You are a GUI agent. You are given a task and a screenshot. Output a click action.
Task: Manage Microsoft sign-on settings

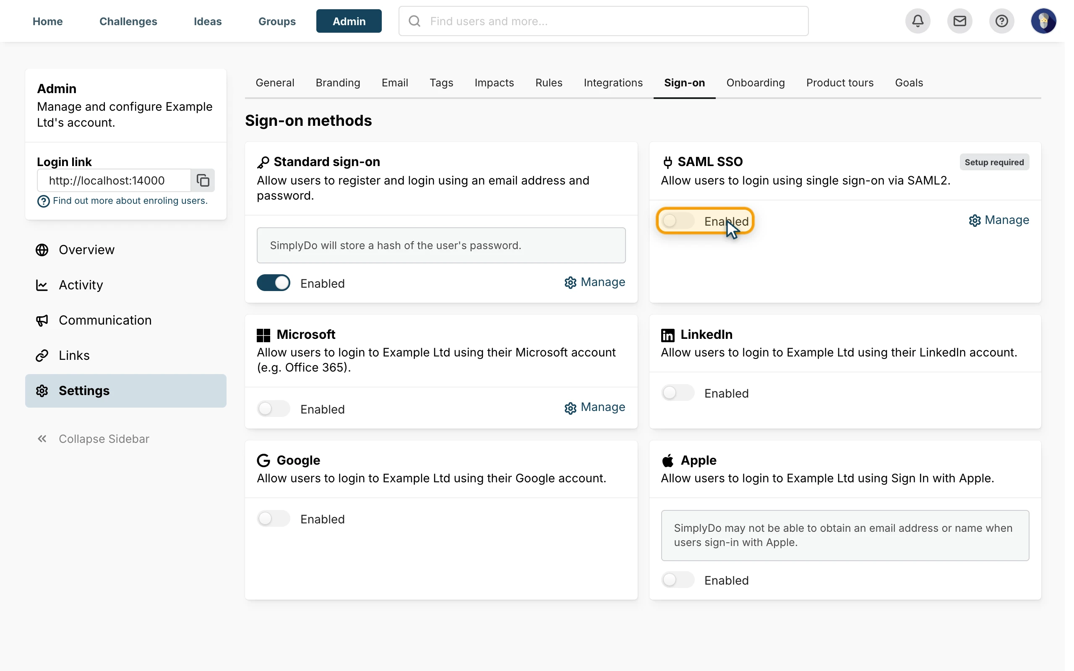coord(595,407)
